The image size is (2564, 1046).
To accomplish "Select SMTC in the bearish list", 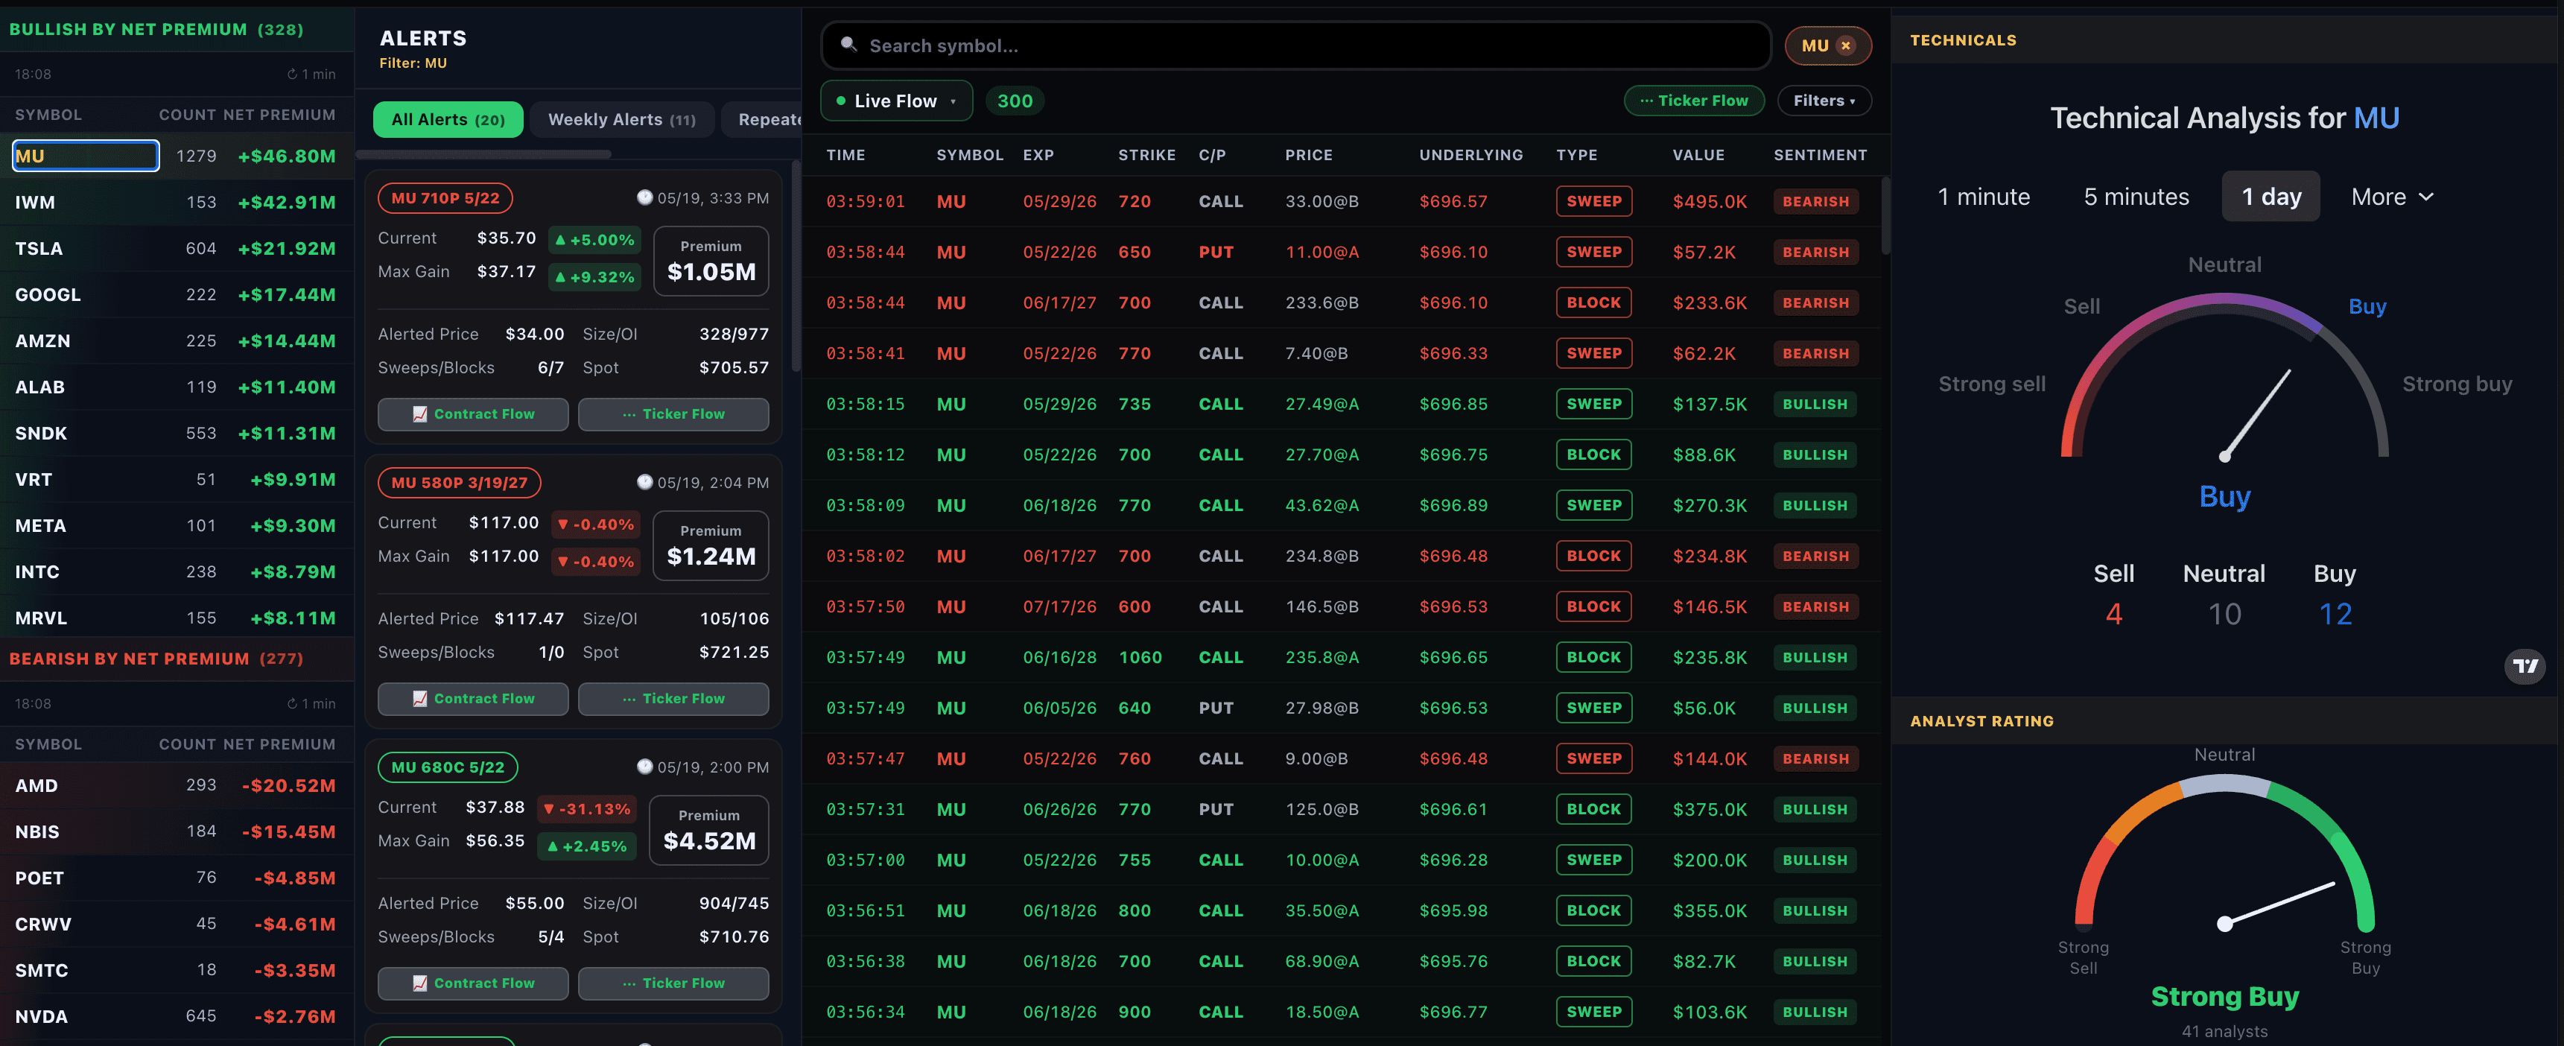I will pyautogui.click(x=177, y=970).
